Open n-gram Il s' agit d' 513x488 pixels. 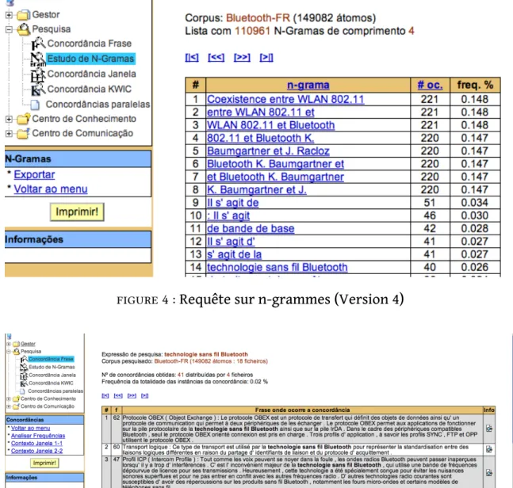[231, 242]
